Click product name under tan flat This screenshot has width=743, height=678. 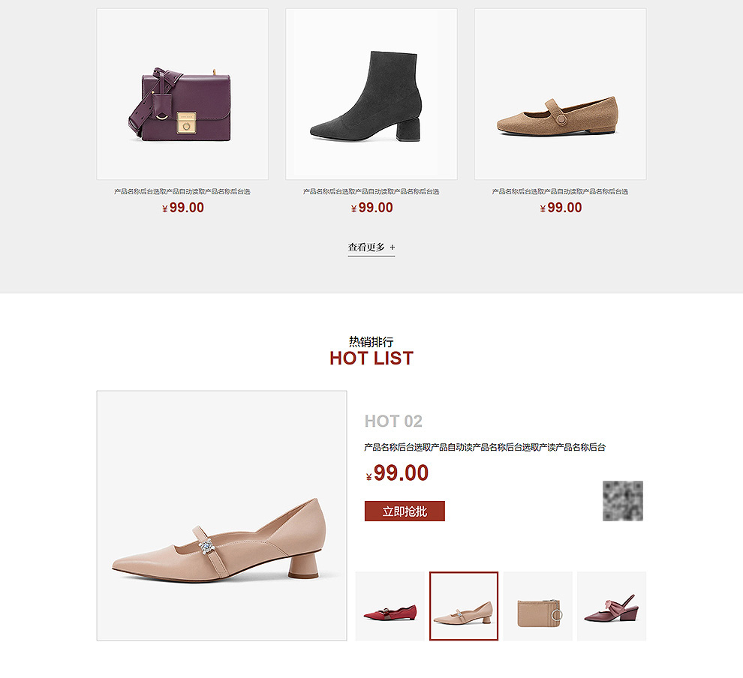560,192
